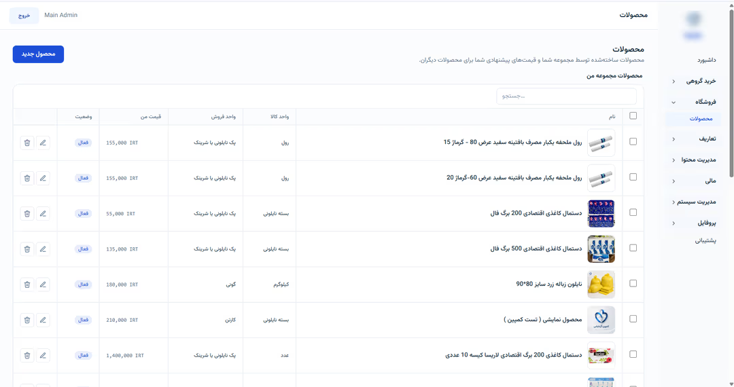Image resolution: width=734 pixels, height=387 pixels.
Task: Click the Main Admin user label
Action: pos(61,15)
